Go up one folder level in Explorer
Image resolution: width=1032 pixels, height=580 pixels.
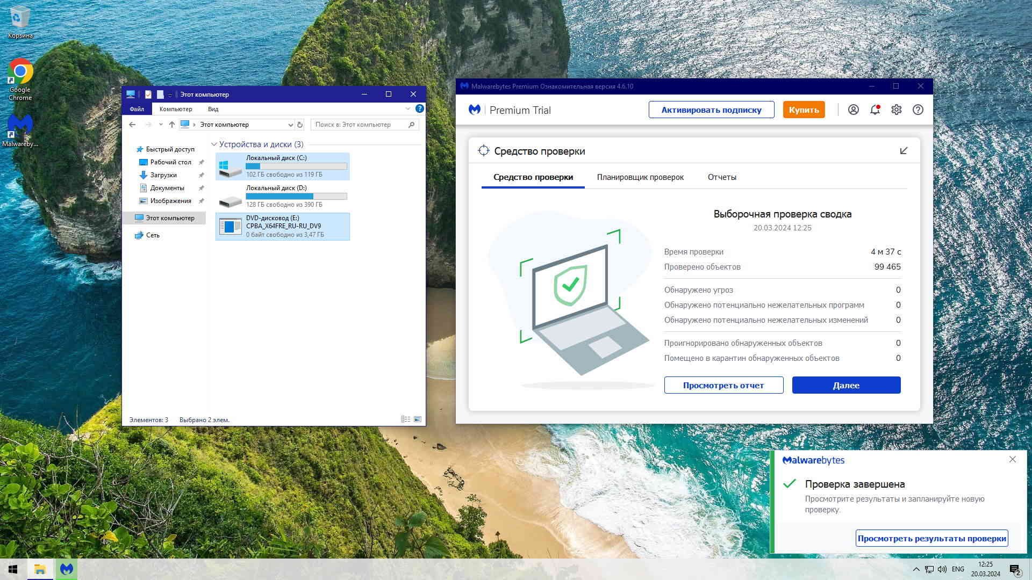tap(172, 125)
